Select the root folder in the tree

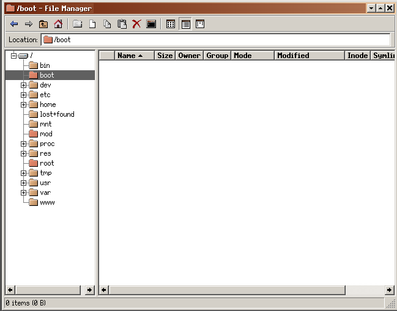(42, 163)
